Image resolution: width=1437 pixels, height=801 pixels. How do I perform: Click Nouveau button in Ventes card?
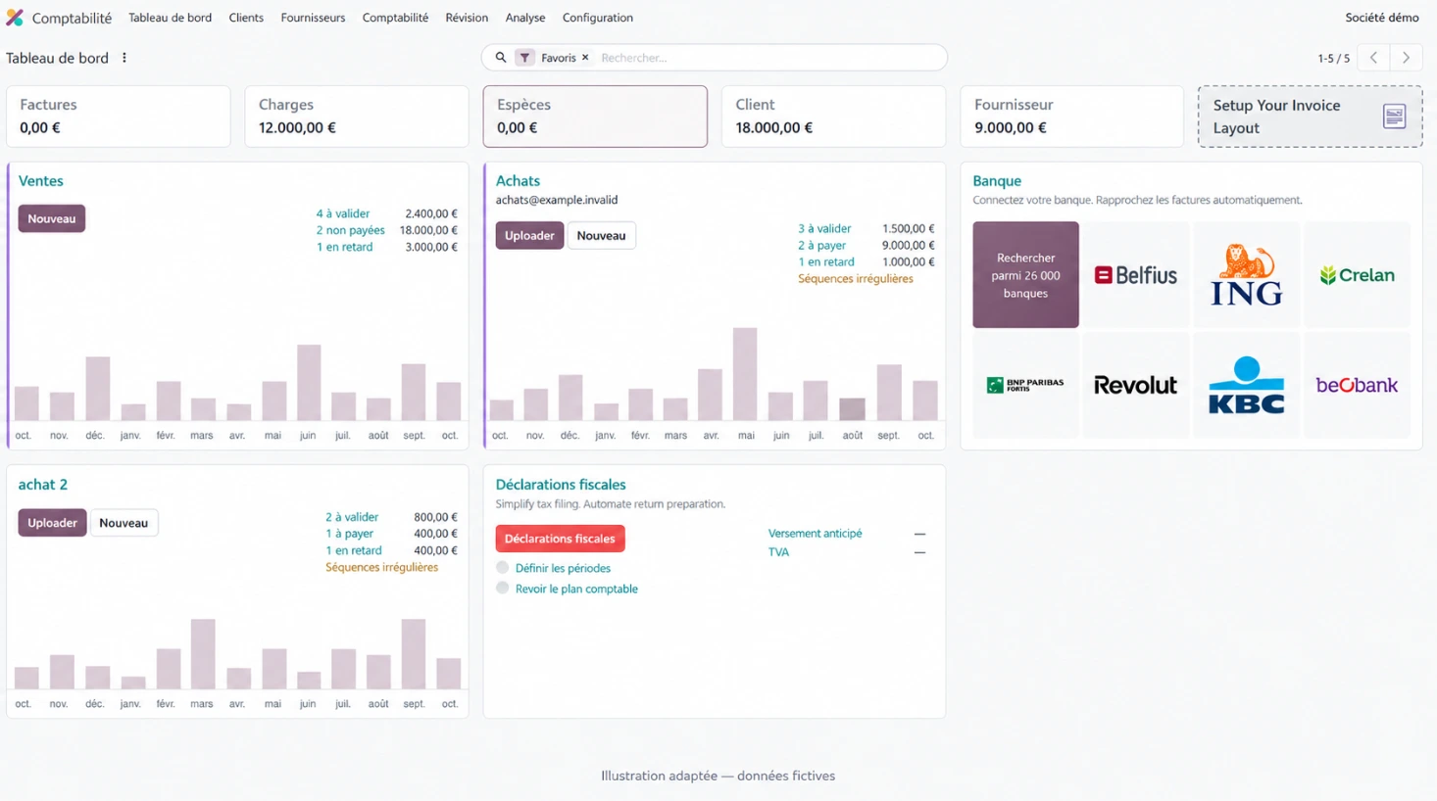click(52, 218)
